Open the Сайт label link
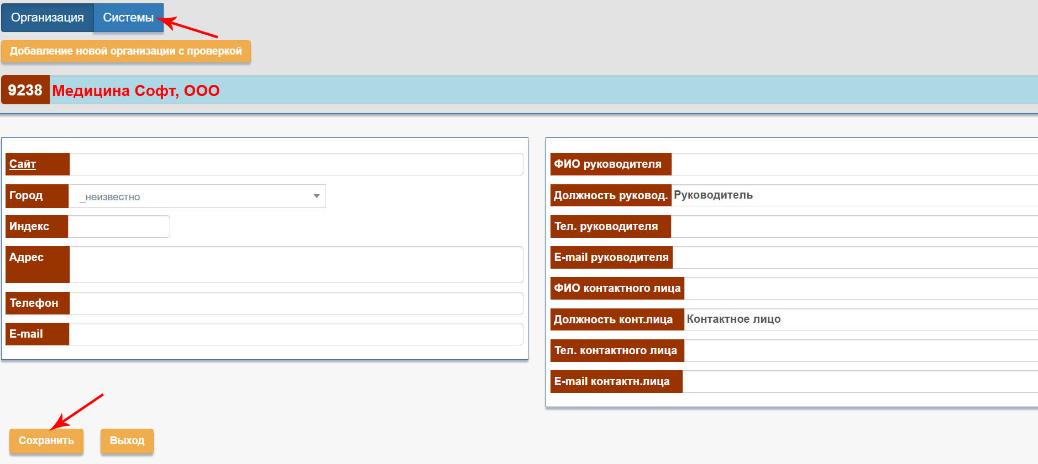 point(23,164)
